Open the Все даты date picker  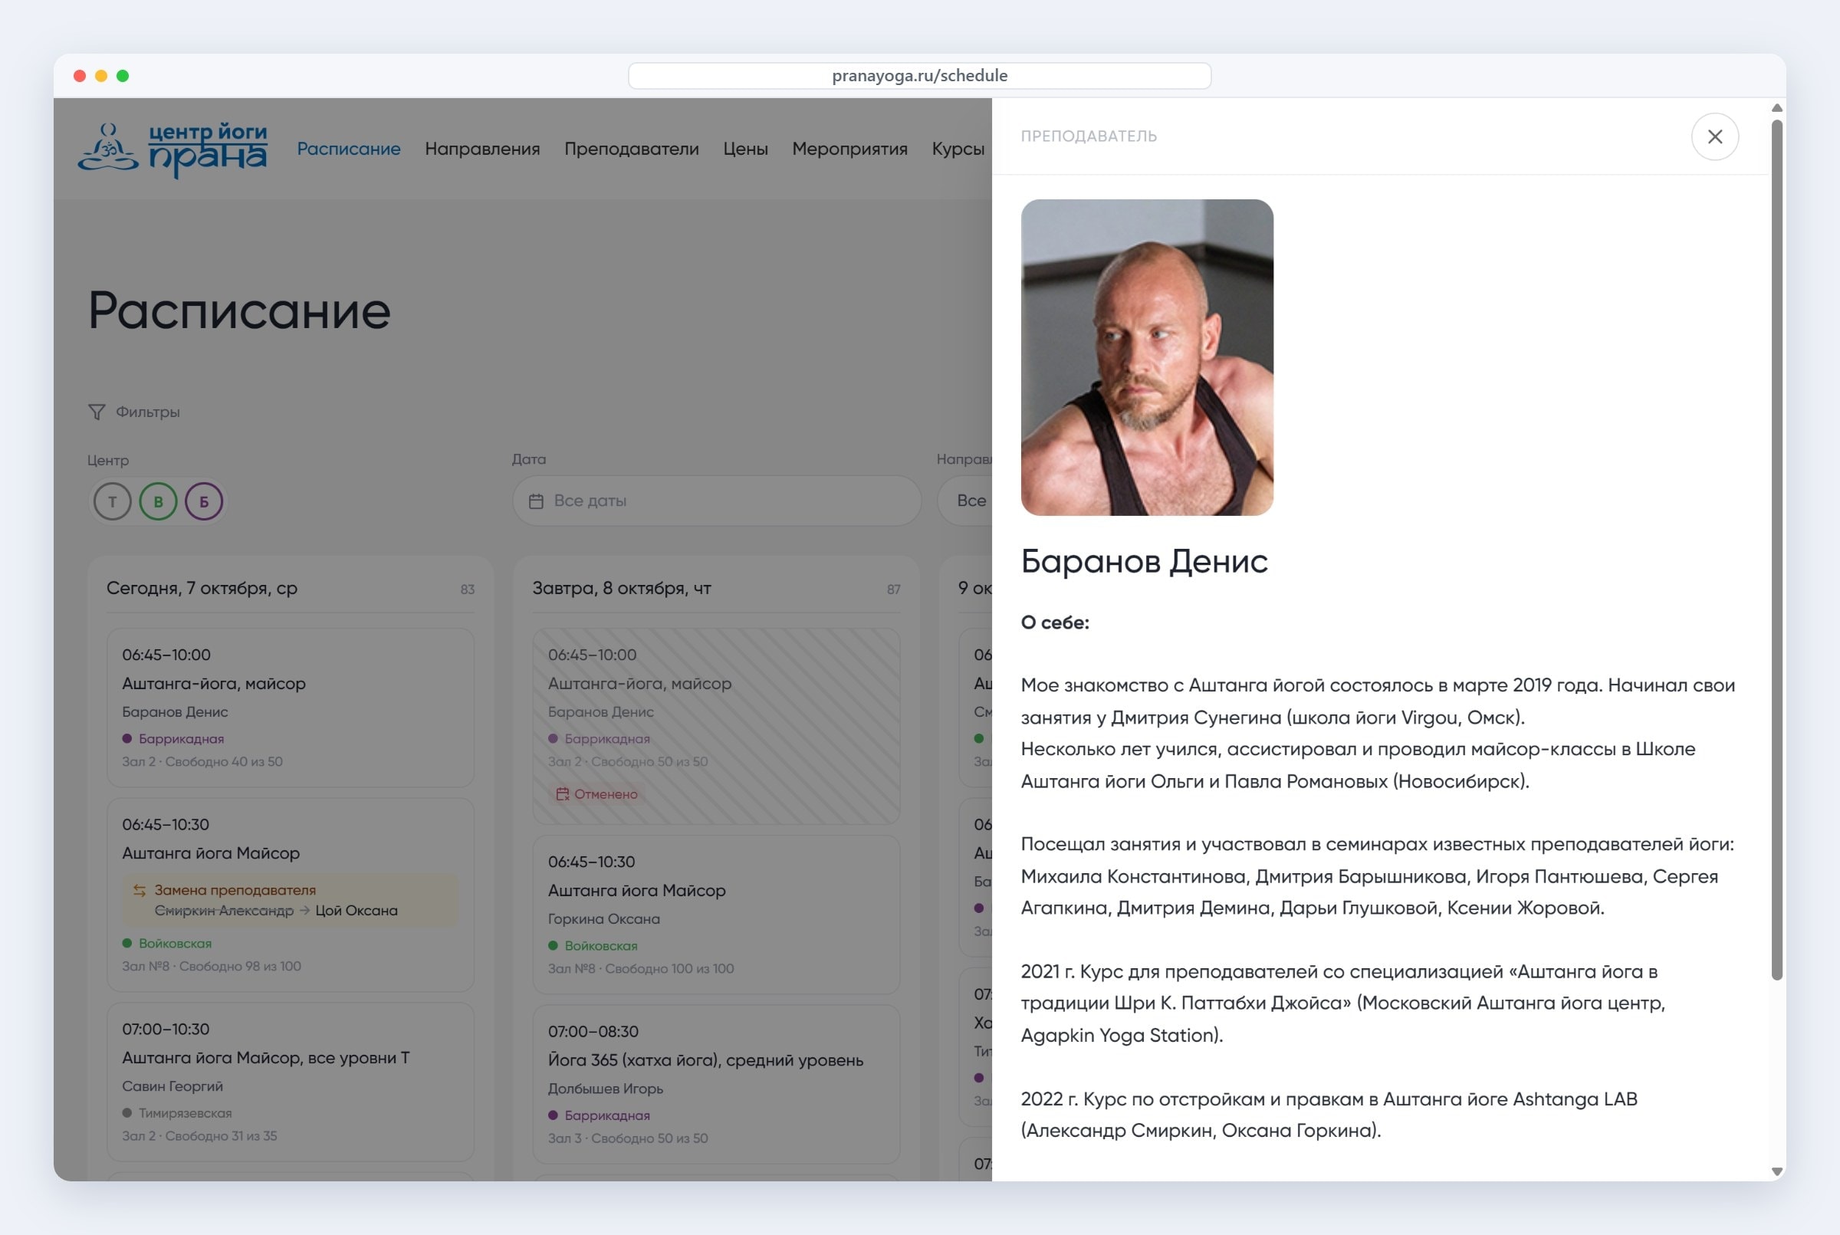[x=716, y=501]
